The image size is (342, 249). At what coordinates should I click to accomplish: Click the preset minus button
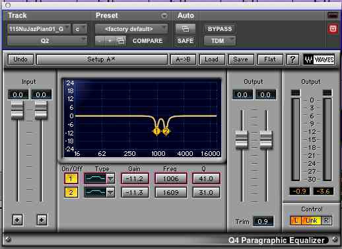[100, 41]
